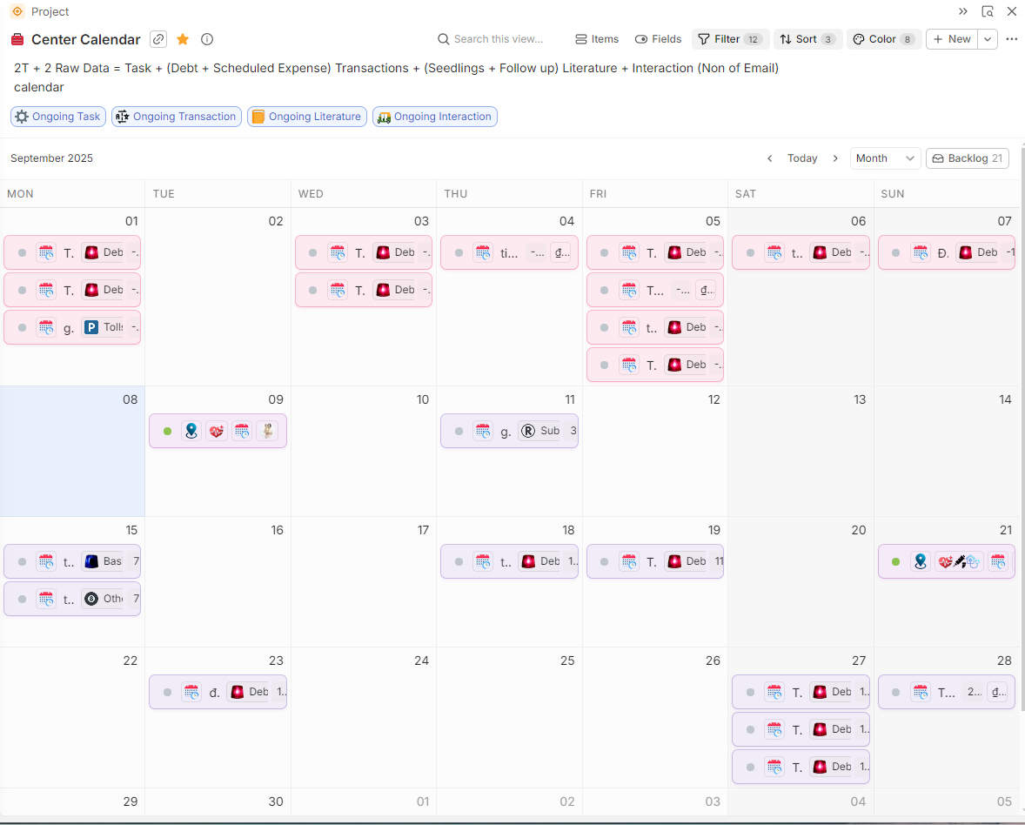1025x825 pixels.
Task: Open the Color rules menu
Action: pos(884,39)
